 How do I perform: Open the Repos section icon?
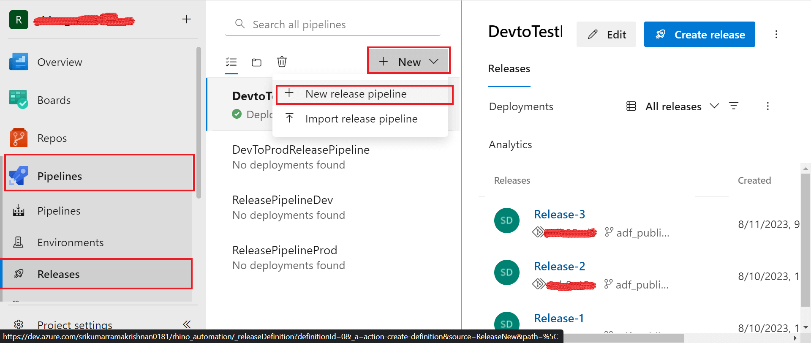[x=19, y=138]
